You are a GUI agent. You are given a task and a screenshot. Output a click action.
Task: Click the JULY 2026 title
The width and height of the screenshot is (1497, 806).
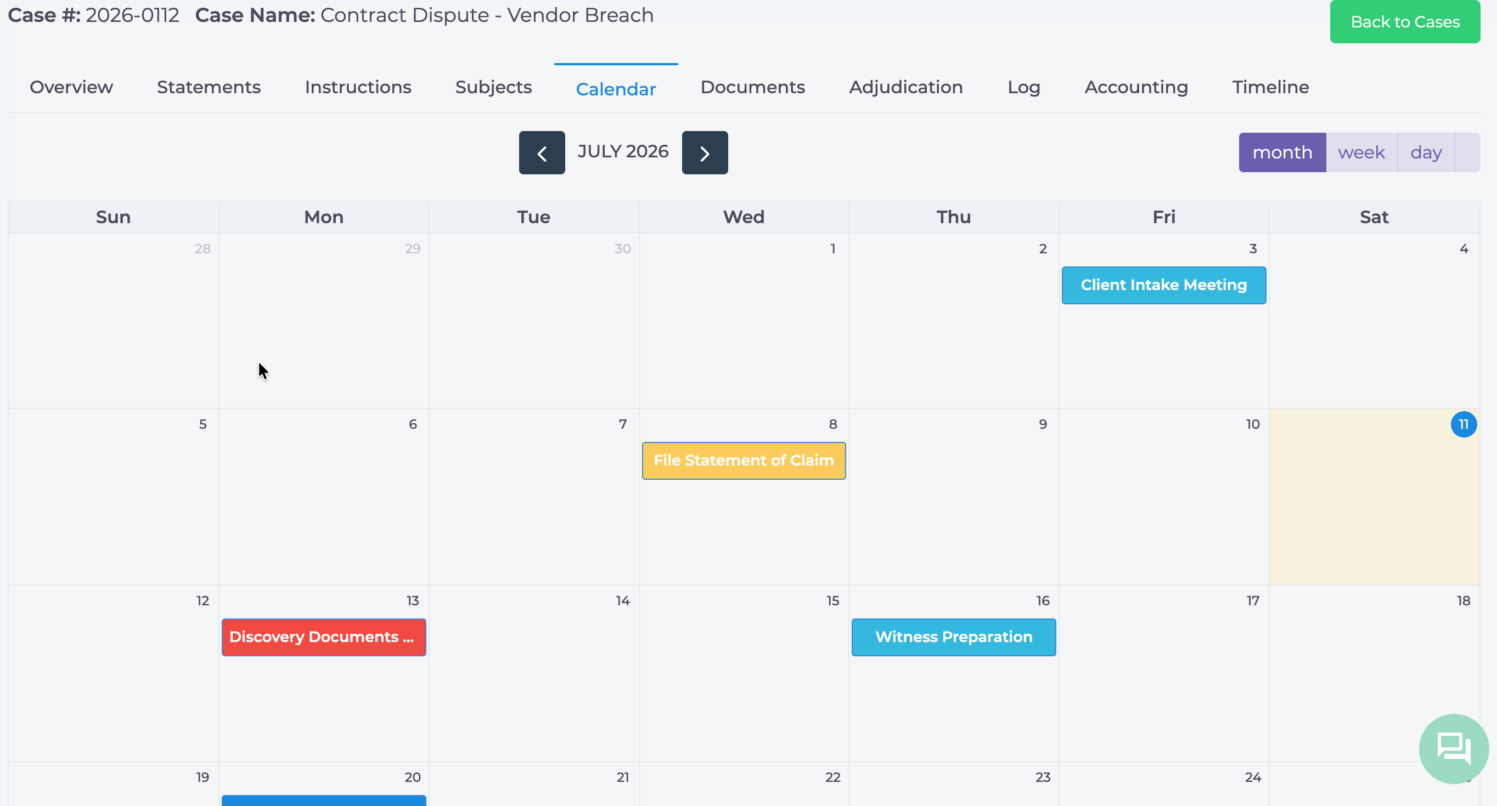pyautogui.click(x=622, y=151)
